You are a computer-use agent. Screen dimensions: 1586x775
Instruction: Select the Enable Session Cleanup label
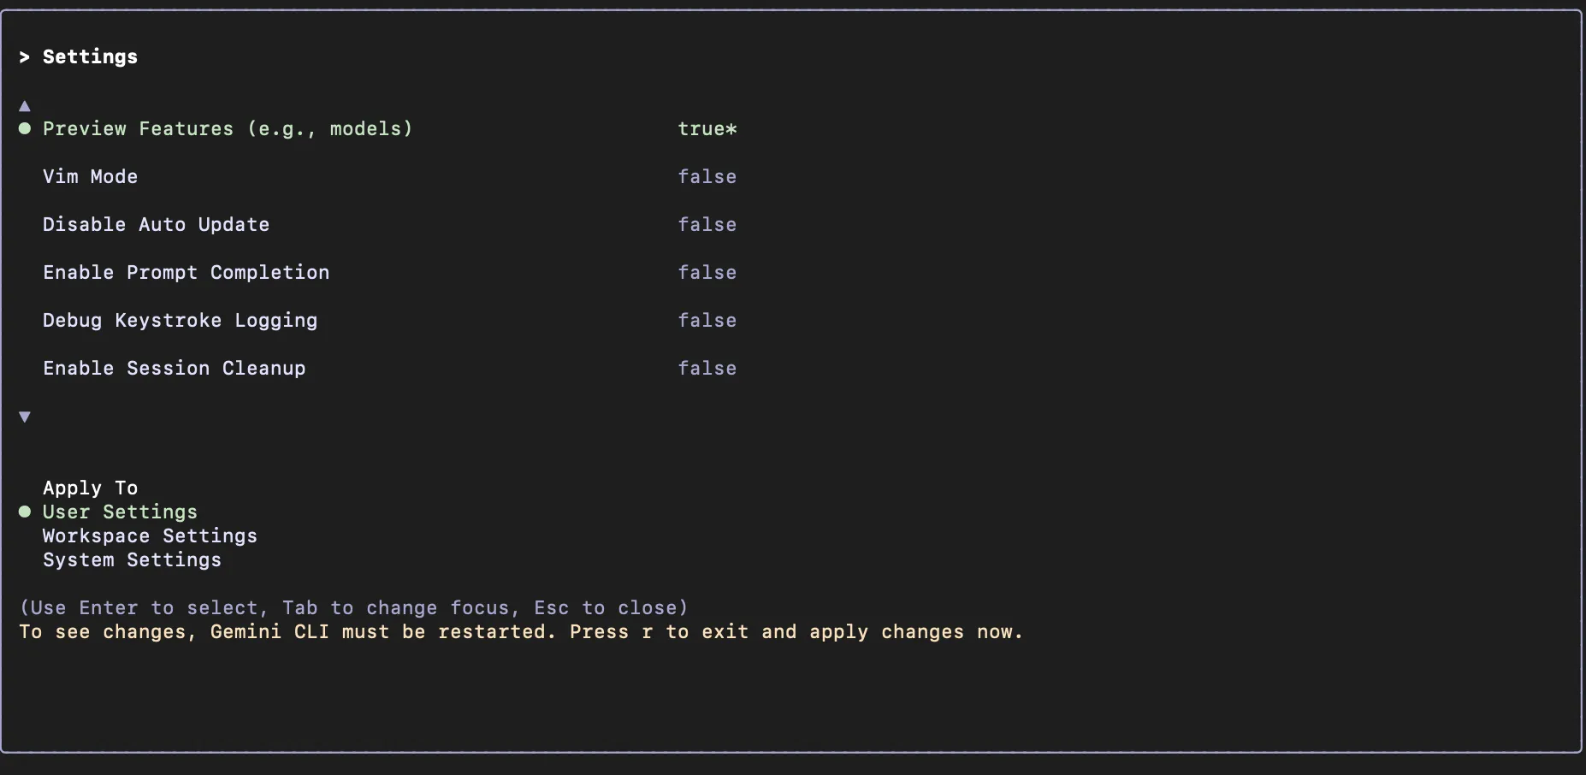click(174, 368)
